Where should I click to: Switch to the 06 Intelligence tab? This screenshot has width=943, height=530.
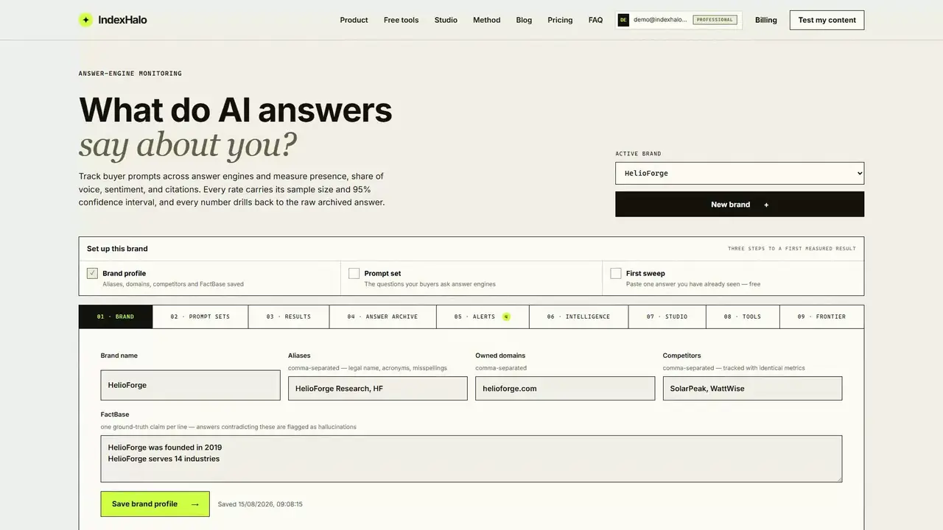(578, 317)
